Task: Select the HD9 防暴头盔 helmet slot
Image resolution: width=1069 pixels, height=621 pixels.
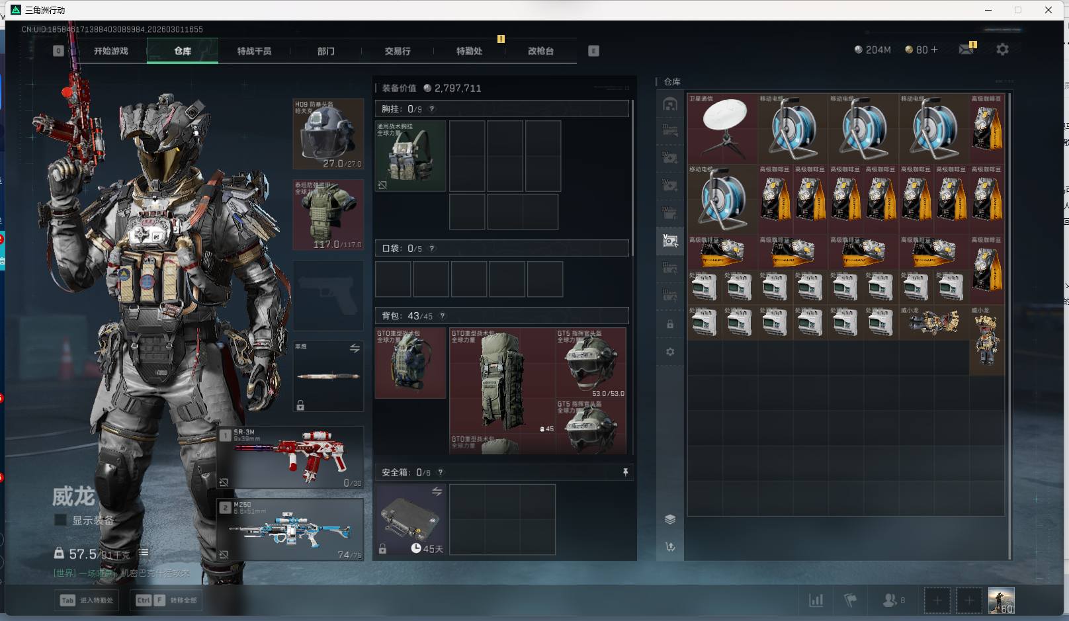Action: click(x=329, y=134)
